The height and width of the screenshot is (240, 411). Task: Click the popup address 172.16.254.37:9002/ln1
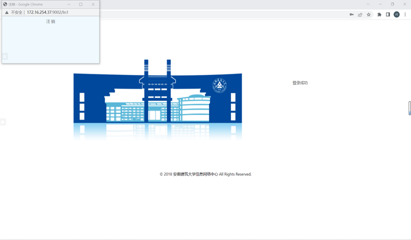47,12
